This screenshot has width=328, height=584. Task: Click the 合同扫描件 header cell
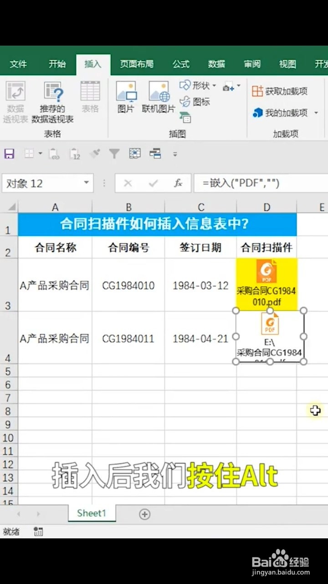266,247
